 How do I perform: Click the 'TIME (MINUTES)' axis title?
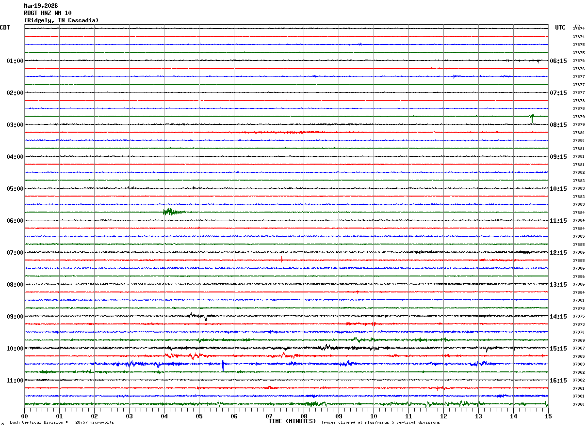(x=292, y=421)
